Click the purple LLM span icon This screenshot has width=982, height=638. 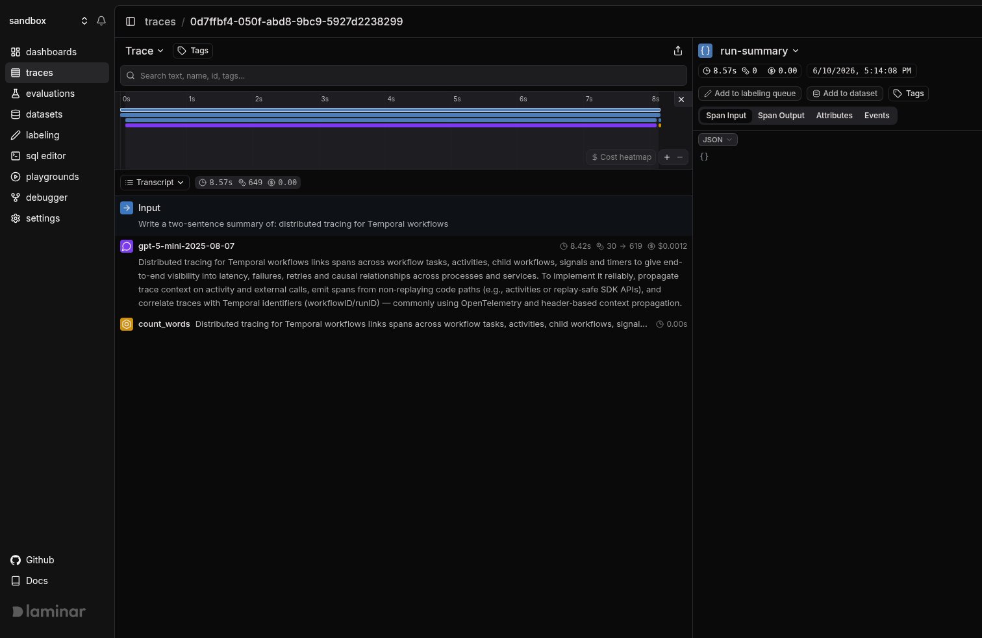pos(127,246)
